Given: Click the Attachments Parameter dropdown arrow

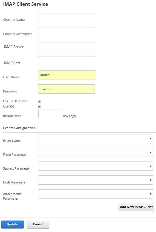Looking at the screenshot, I should point(151,194).
